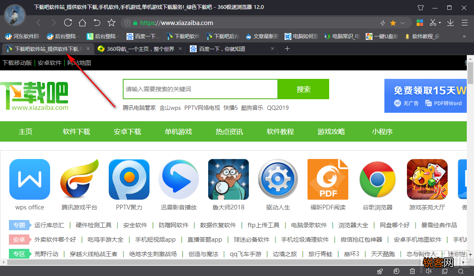474x276 pixels.
Task: Click the undo closed tab icon
Action: [x=97, y=22]
